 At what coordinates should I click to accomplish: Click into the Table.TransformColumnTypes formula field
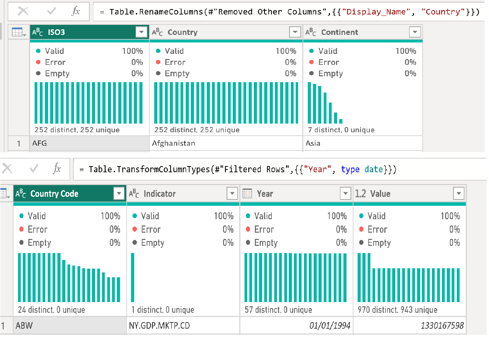coord(280,169)
